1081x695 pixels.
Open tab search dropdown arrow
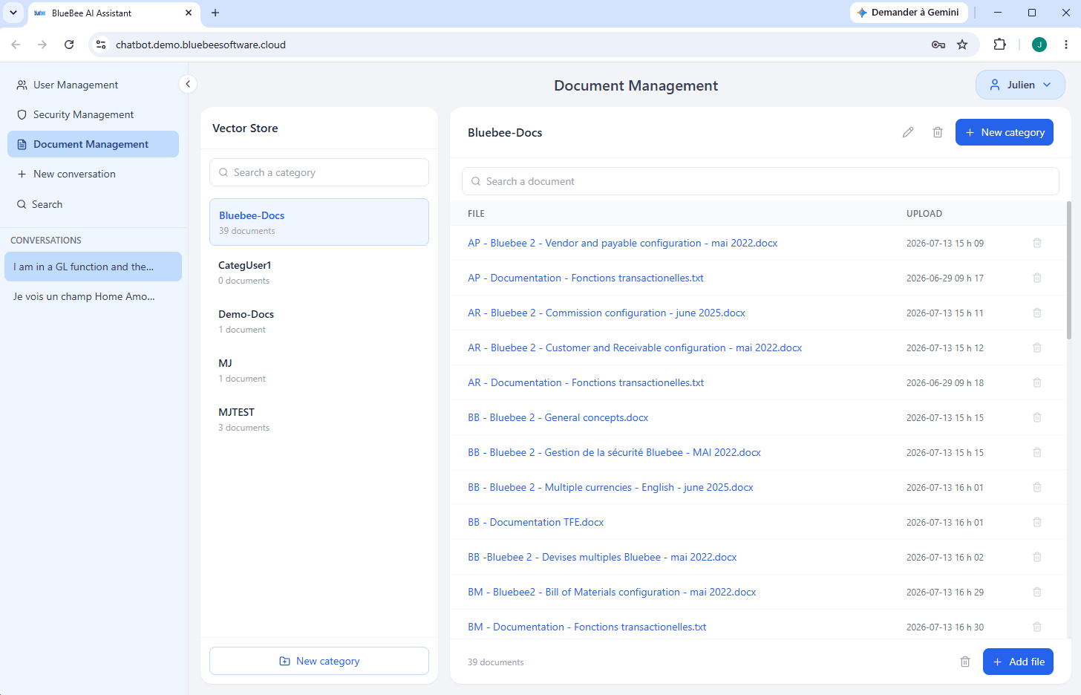[x=13, y=13]
